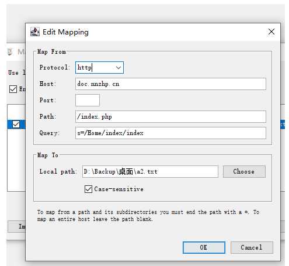Viewport: 289px width, 266px height.
Task: Click the Import button behind the dialog
Action: tap(16, 226)
